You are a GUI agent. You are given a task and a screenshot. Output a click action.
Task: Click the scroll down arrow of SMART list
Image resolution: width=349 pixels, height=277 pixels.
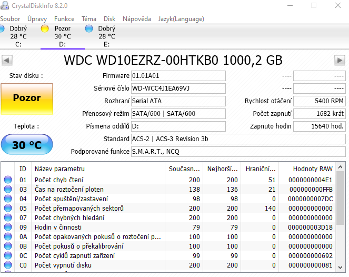tap(340, 267)
